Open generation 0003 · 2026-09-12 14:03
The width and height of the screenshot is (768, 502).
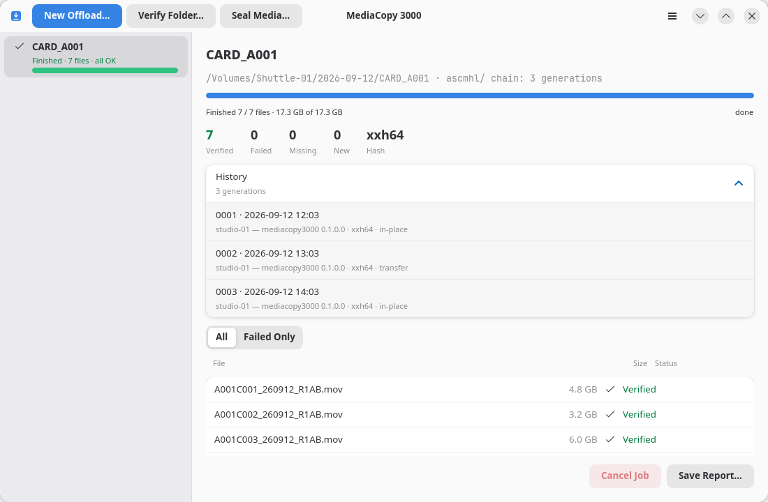(x=480, y=298)
